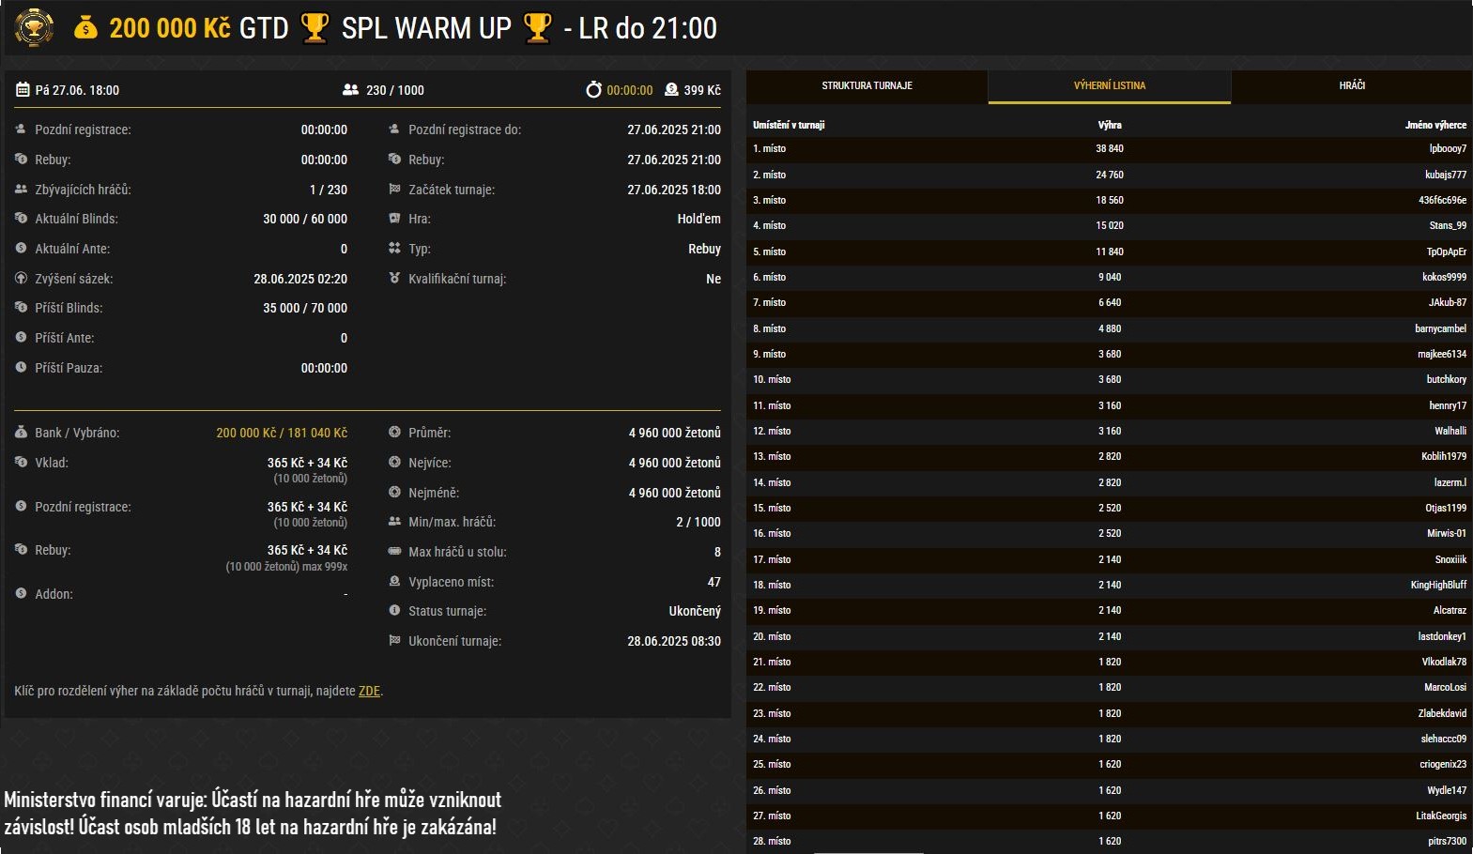Click player name Koblih1979
Screen dimensions: 1473x854
[1444, 456]
